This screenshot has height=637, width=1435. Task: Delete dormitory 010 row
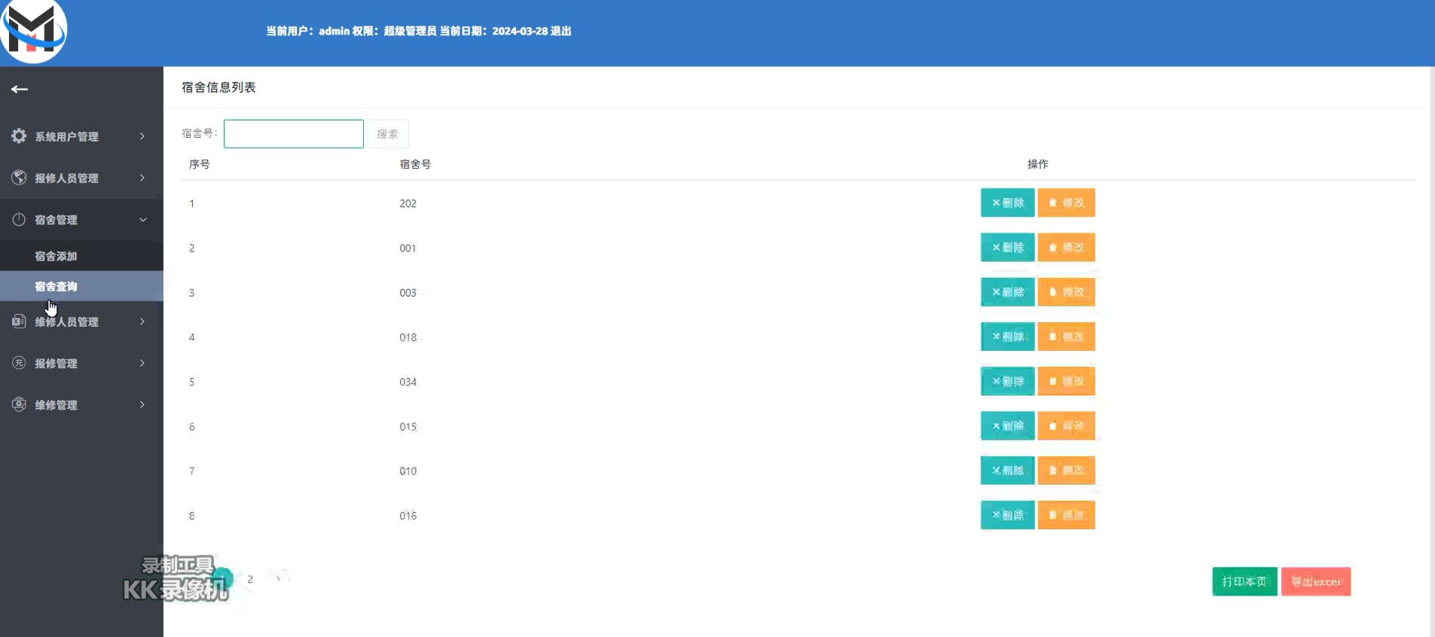(1007, 470)
